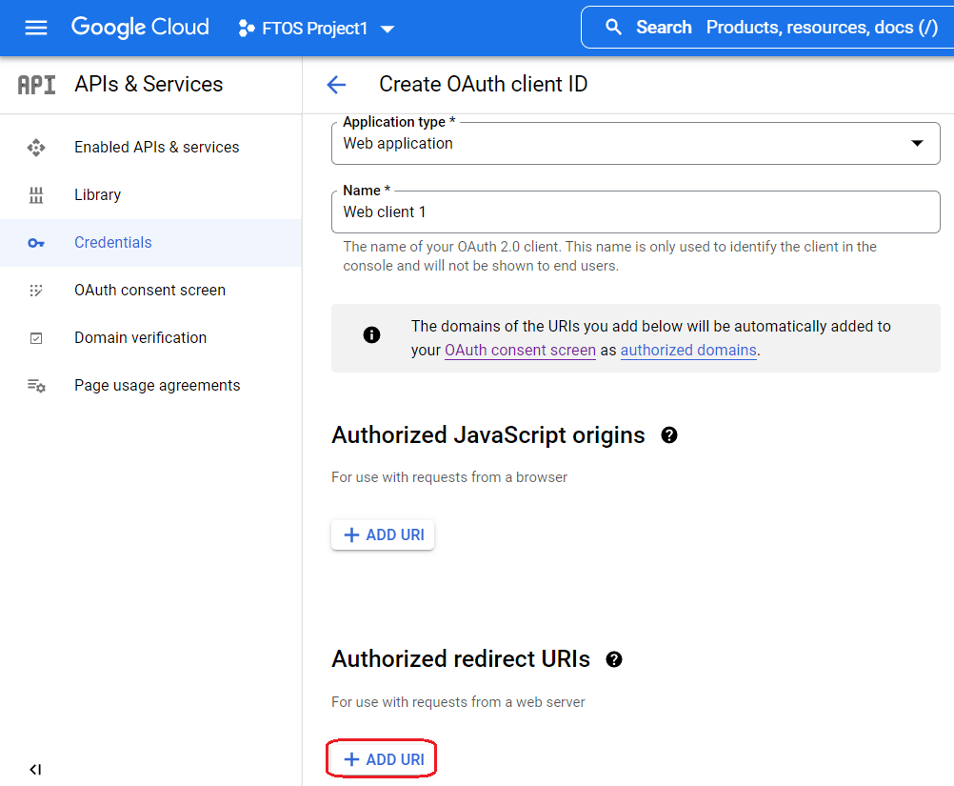
Task: Click help icon next to Authorized JavaScript origins
Action: (669, 435)
